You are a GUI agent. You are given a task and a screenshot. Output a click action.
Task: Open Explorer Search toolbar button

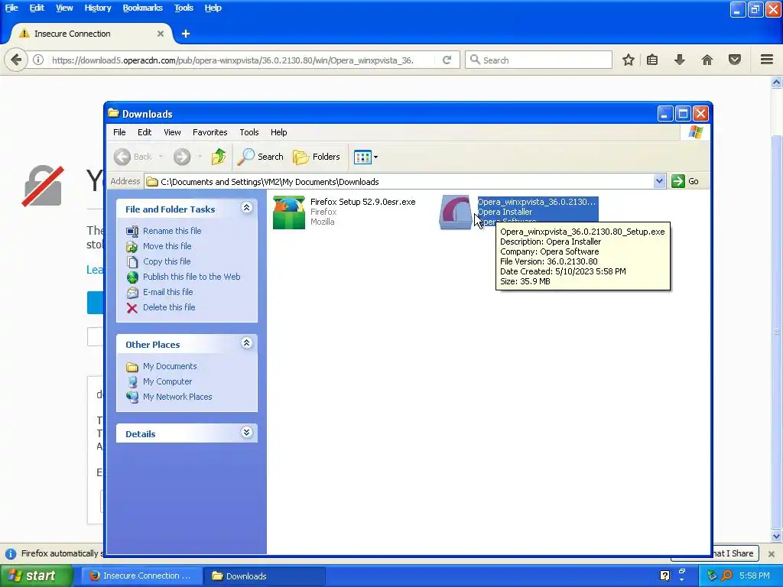click(x=260, y=157)
